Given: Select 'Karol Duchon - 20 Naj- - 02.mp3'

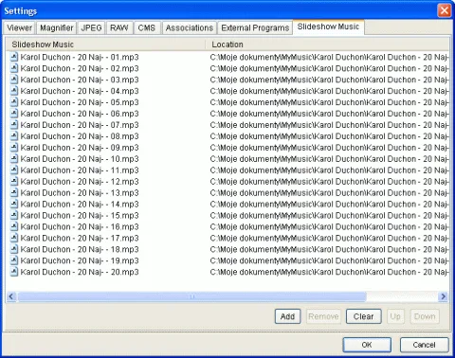Looking at the screenshot, I should [x=80, y=68].
